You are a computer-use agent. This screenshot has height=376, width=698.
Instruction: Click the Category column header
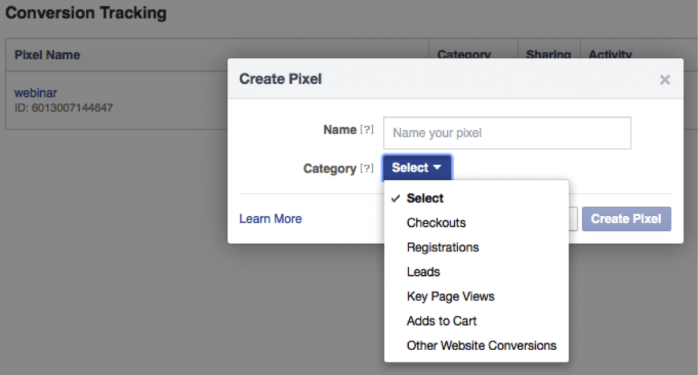(464, 54)
